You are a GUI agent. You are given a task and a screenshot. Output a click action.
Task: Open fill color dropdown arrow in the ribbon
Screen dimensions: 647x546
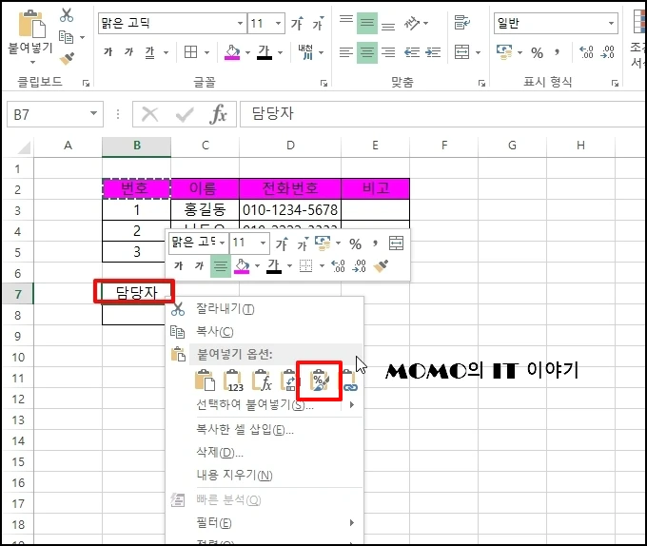[247, 52]
